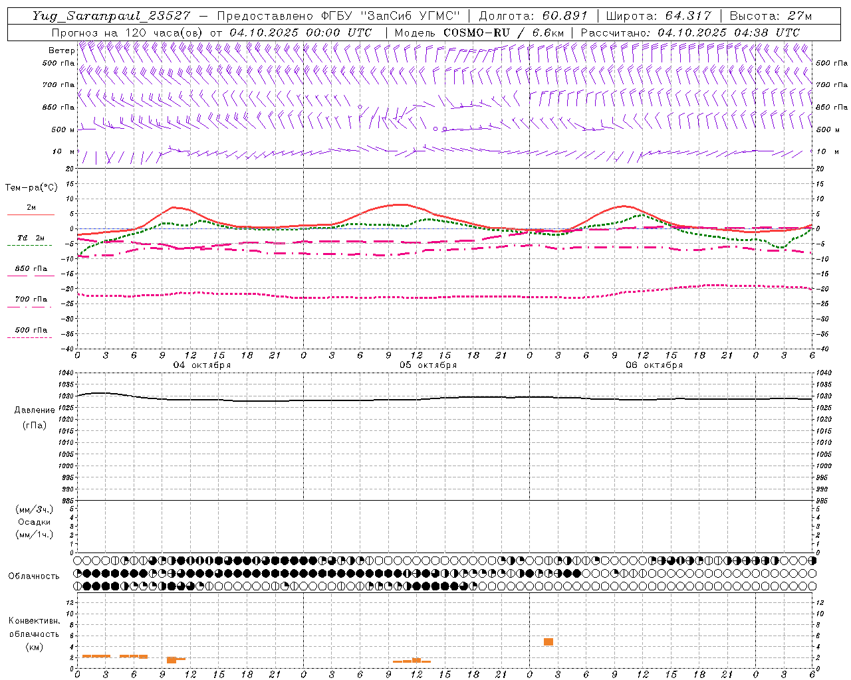Click the '(гПа)' unit under Давление
This screenshot has width=851, height=680.
tap(35, 425)
